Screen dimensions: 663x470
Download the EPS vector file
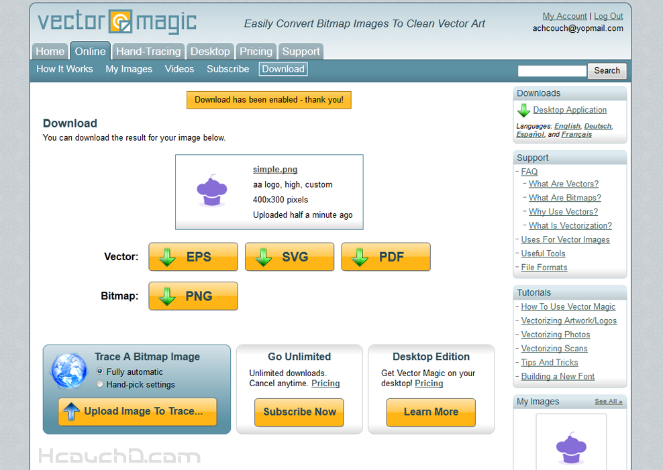(x=193, y=257)
